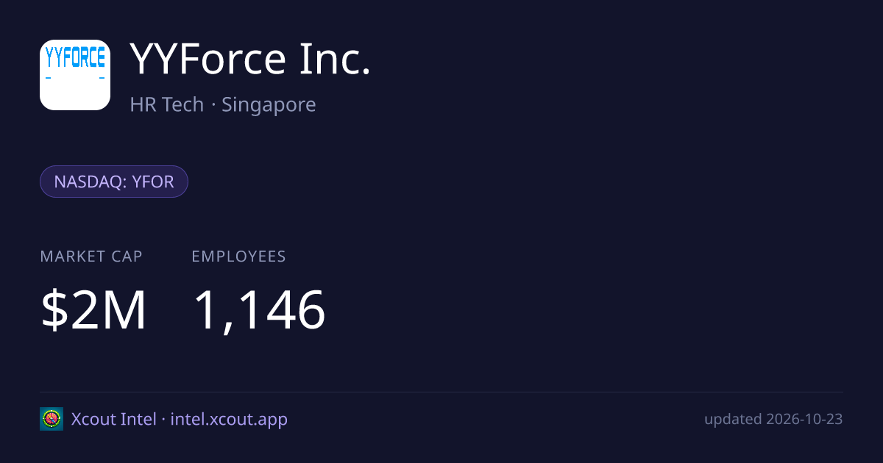Click the YYForce Inc. company title
The width and height of the screenshot is (883, 463).
[x=250, y=60]
